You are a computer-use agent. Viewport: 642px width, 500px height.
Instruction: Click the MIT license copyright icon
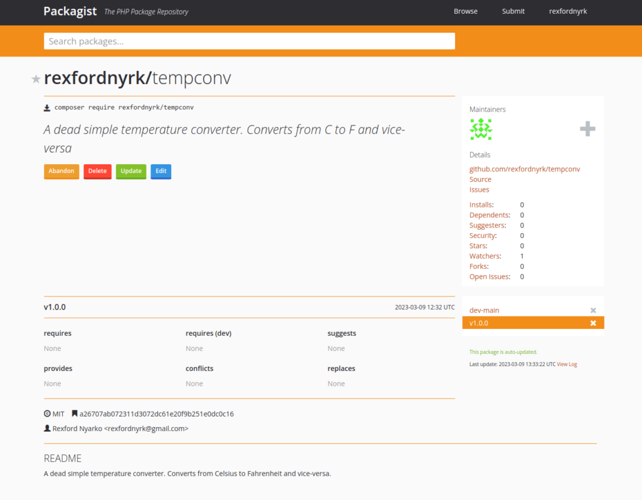(x=47, y=414)
